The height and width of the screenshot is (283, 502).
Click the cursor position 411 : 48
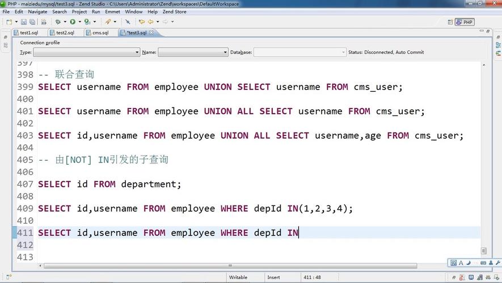[x=312, y=277]
